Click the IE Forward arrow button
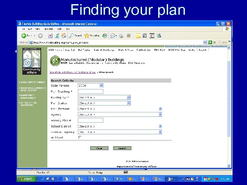 40,36
